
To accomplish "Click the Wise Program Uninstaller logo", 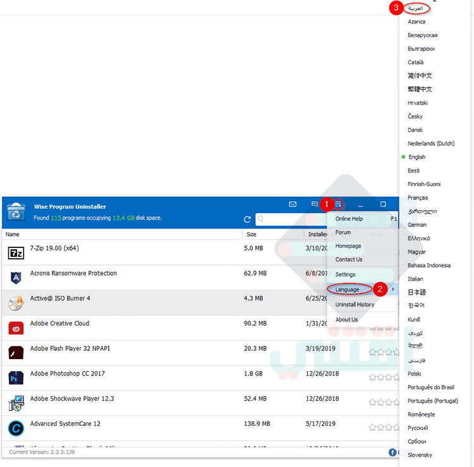I will pos(16,211).
